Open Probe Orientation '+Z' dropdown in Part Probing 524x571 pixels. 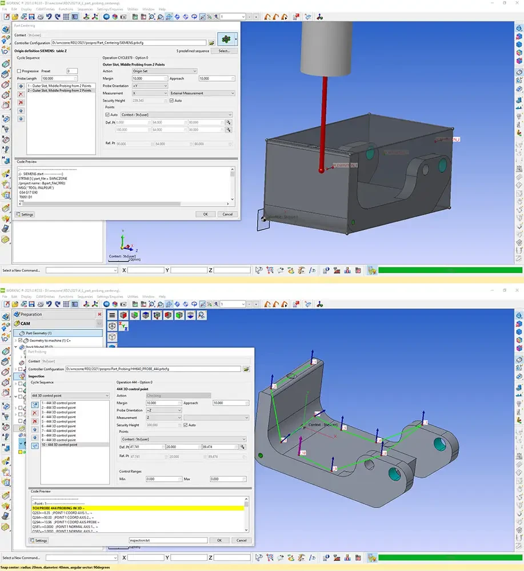point(163,411)
